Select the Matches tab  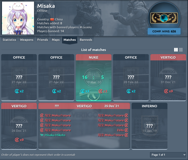(x=70, y=40)
